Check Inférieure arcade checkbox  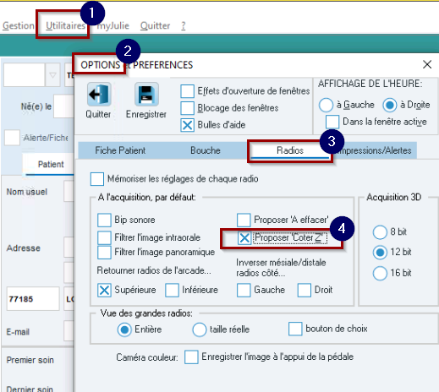(x=172, y=290)
